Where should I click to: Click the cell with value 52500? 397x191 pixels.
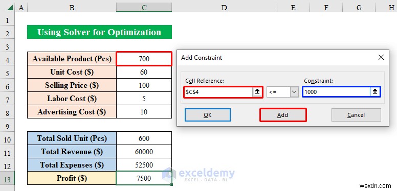pyautogui.click(x=144, y=165)
